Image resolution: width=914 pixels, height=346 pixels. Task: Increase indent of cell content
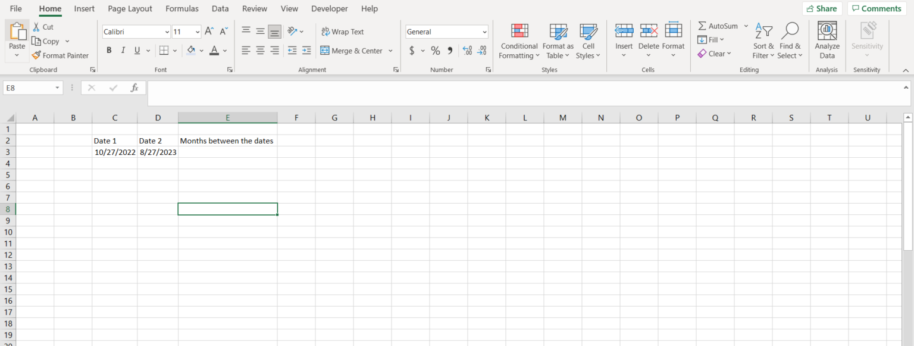point(306,51)
